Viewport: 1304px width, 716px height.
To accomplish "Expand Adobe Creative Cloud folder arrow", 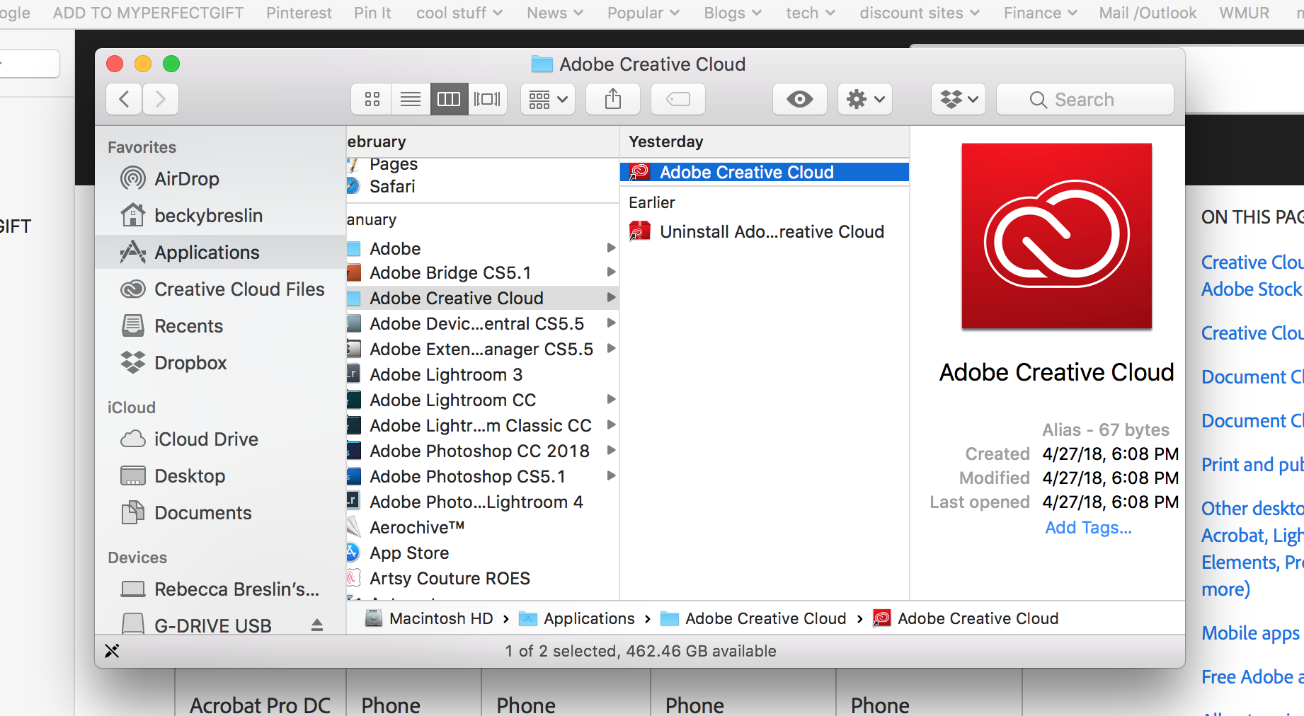I will click(x=611, y=297).
